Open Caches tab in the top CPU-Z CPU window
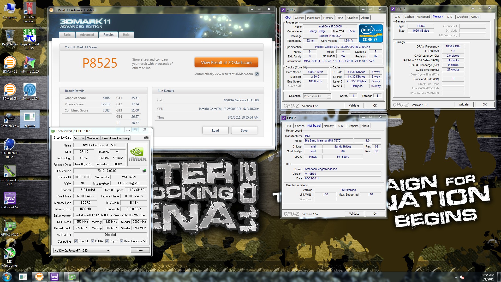The width and height of the screenshot is (501, 282). [x=300, y=18]
